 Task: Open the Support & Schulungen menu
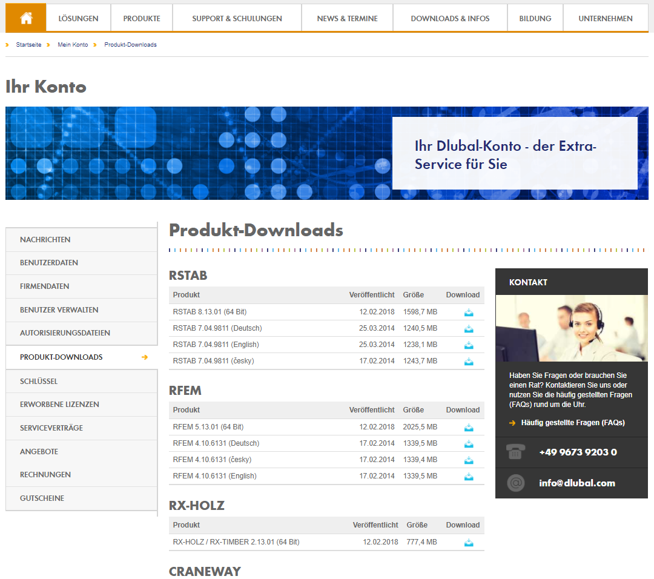[236, 18]
